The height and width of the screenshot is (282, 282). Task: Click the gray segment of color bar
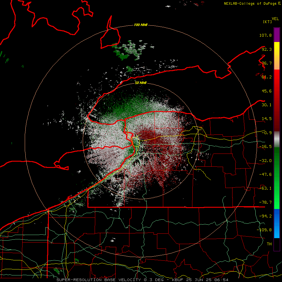pyautogui.click(x=277, y=139)
